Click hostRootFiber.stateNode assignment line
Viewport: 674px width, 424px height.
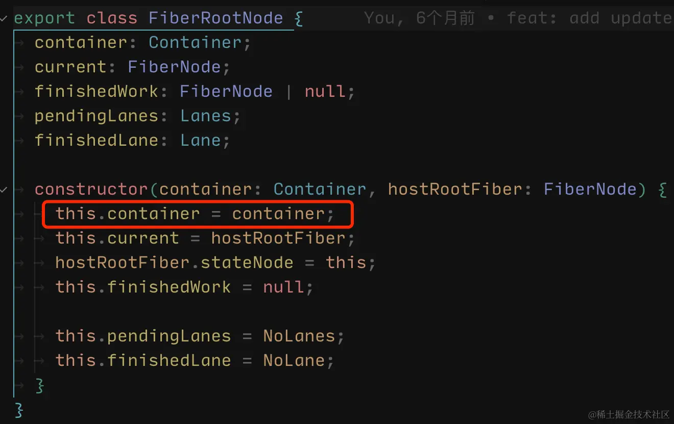click(x=215, y=263)
